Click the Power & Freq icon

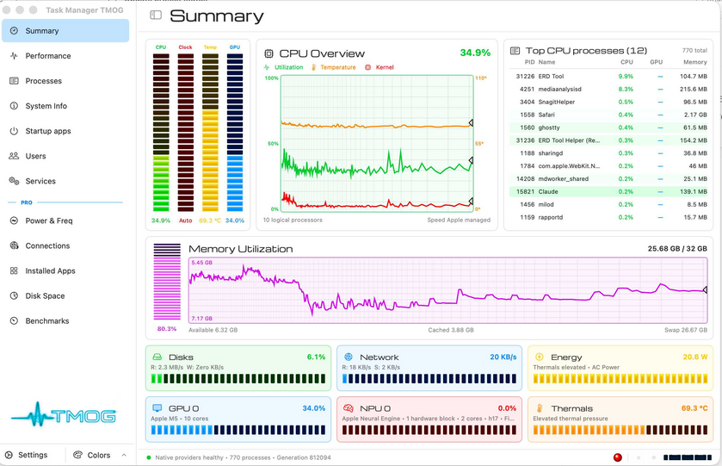point(14,221)
